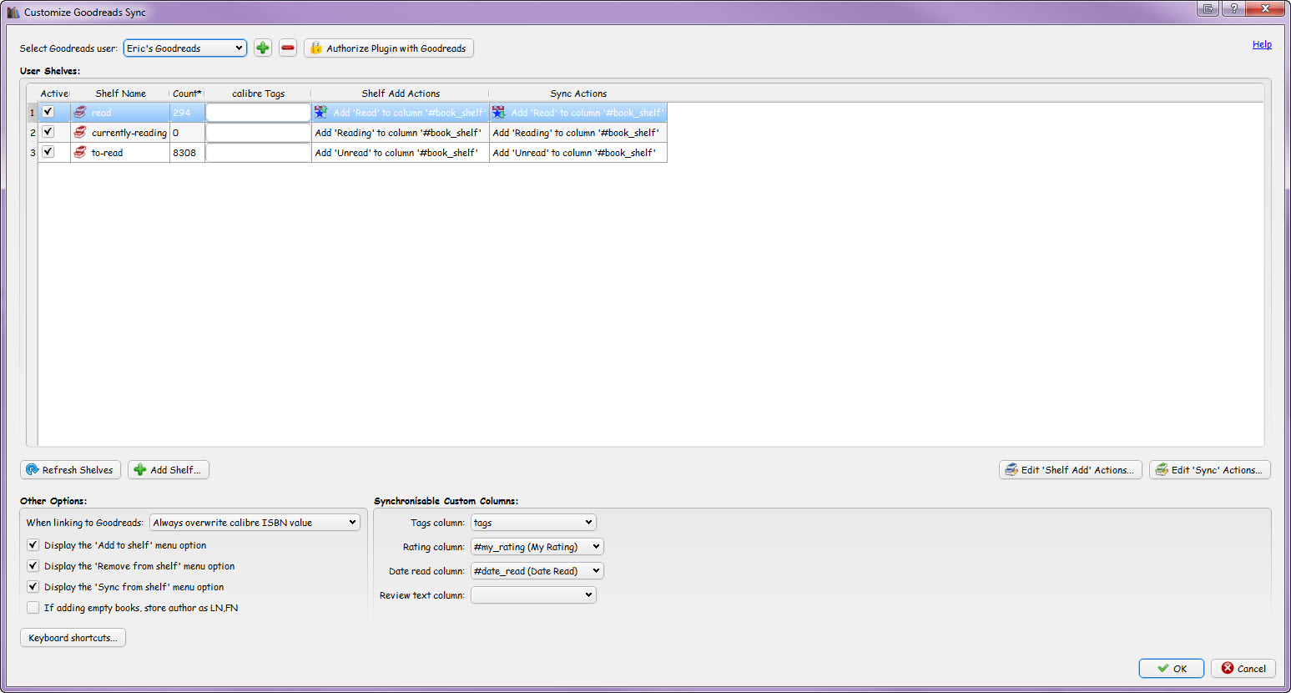Click the icon in the read row's Shelf Add Actions cell
This screenshot has width=1291, height=693.
pos(321,113)
